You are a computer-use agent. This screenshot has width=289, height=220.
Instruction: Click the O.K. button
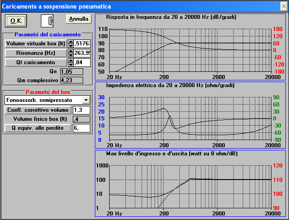(x=16, y=21)
